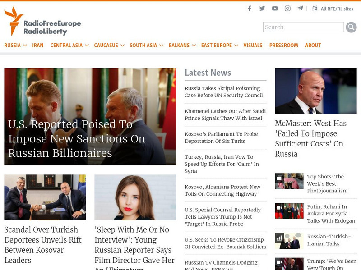
Task: Open the Iran menu item
Action: pyautogui.click(x=38, y=46)
